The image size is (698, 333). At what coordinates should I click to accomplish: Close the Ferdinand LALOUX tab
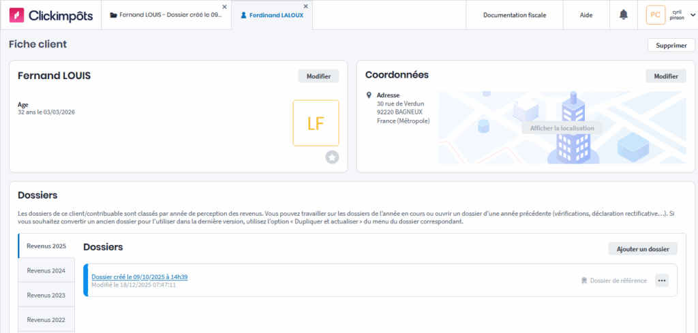(x=305, y=7)
